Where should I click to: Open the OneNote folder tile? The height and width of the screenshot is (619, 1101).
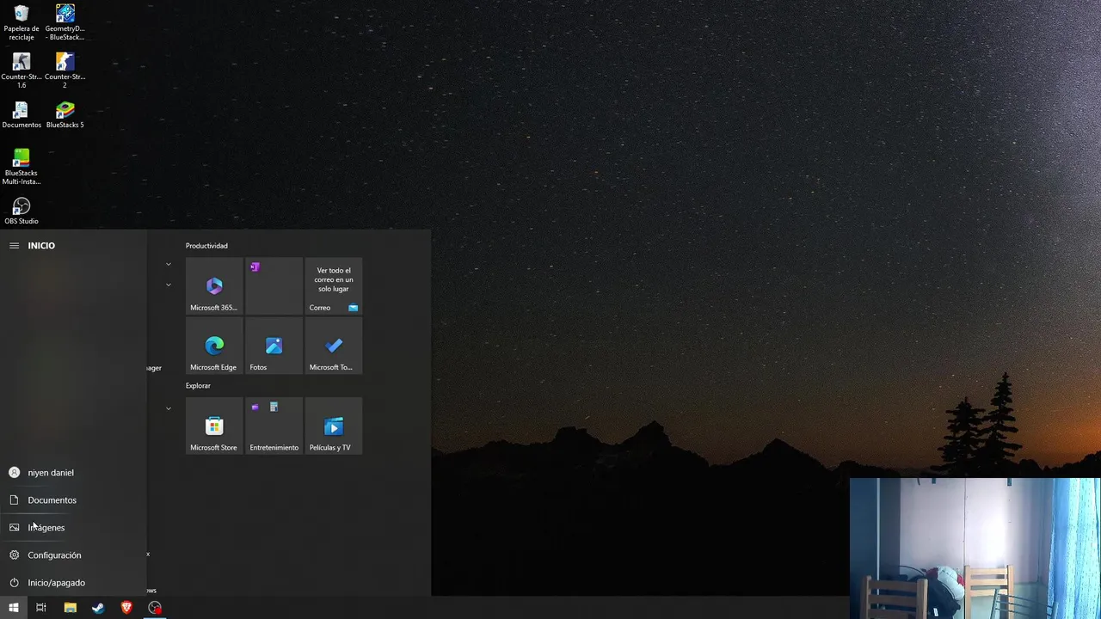pyautogui.click(x=274, y=285)
